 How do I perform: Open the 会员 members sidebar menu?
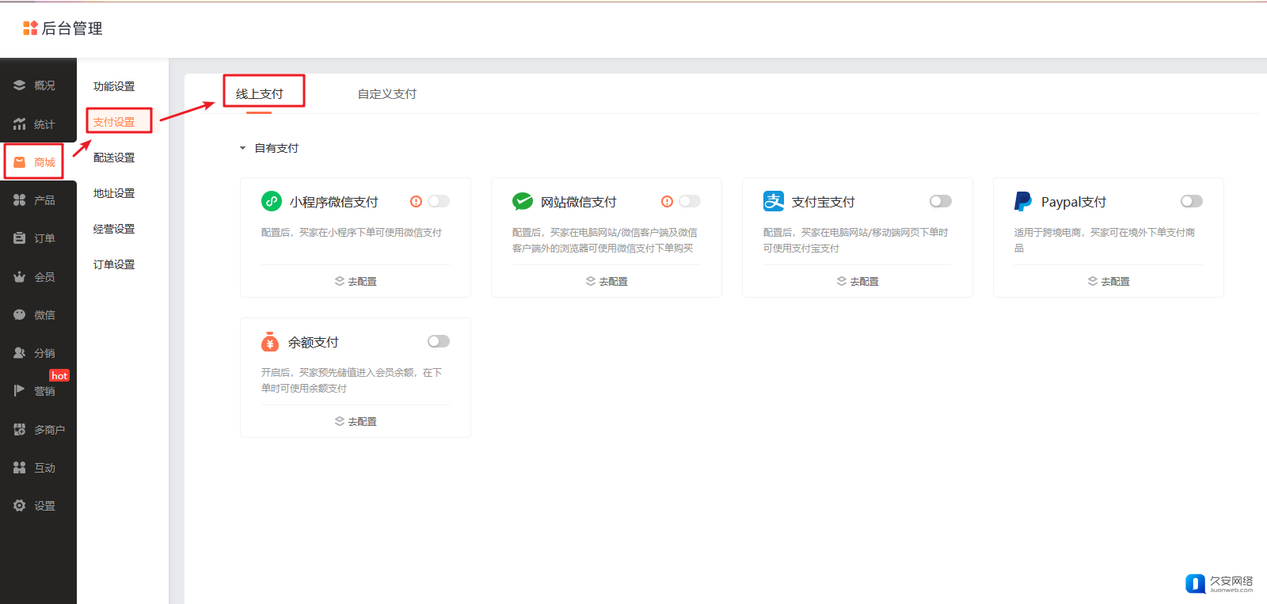[35, 277]
